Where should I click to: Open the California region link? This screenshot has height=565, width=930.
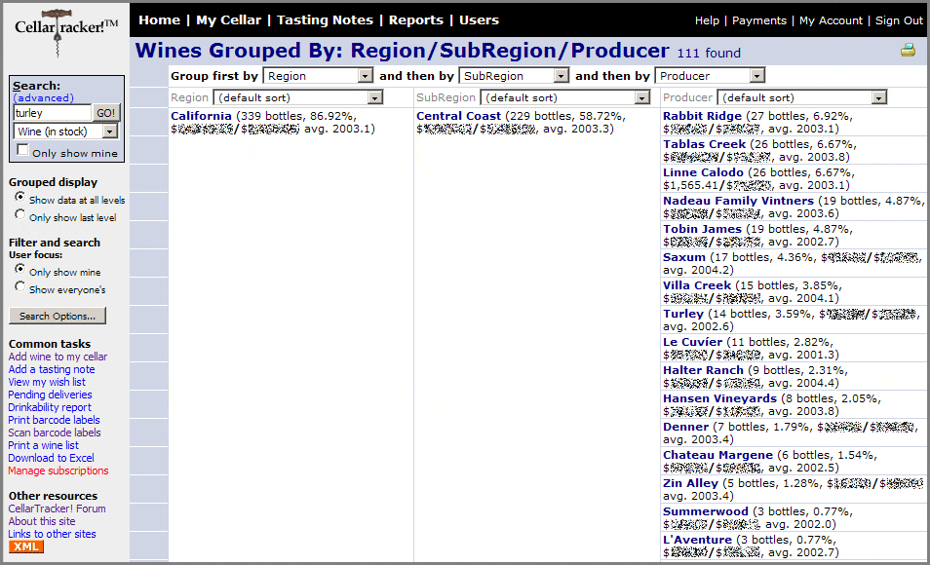pos(201,116)
